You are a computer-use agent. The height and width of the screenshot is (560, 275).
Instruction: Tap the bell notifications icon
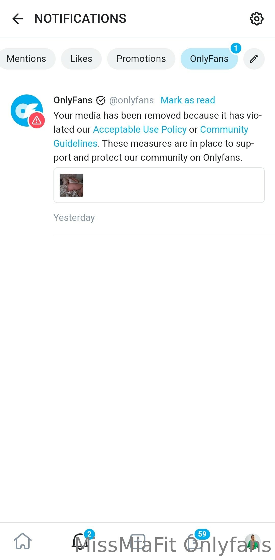(x=81, y=541)
